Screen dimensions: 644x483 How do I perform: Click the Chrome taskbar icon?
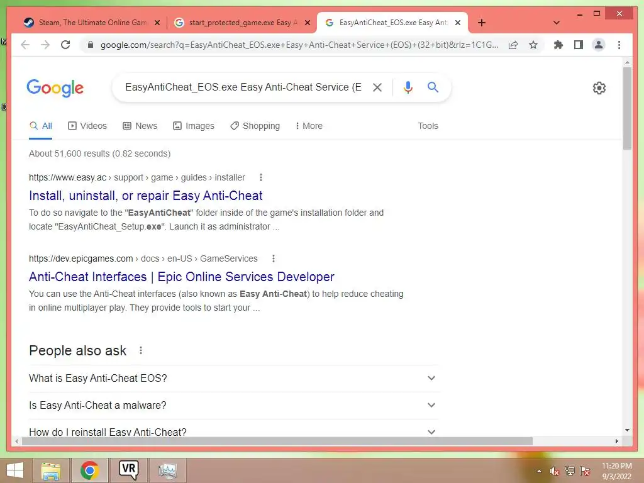point(89,470)
